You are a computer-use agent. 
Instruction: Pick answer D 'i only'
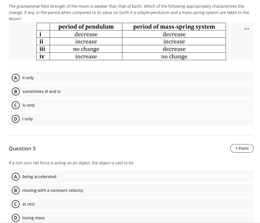pos(131,119)
